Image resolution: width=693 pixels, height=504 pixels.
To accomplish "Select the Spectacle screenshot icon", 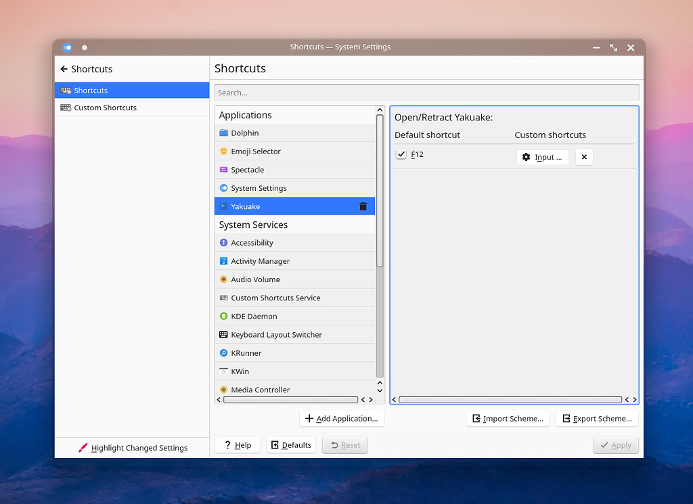I will click(x=224, y=169).
